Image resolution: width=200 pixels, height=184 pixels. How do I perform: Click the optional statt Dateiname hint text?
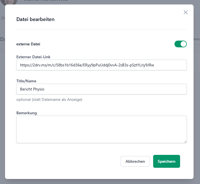(x=49, y=99)
